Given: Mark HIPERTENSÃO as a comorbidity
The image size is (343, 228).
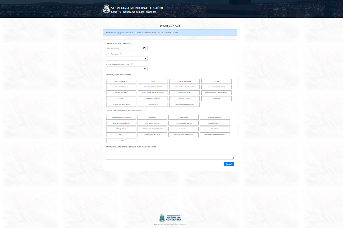Looking at the screenshot, I should click(184, 117).
